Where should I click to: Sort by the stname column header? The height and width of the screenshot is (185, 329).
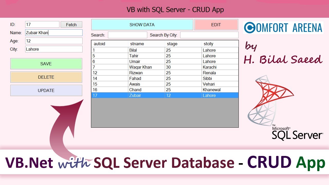pyautogui.click(x=147, y=44)
